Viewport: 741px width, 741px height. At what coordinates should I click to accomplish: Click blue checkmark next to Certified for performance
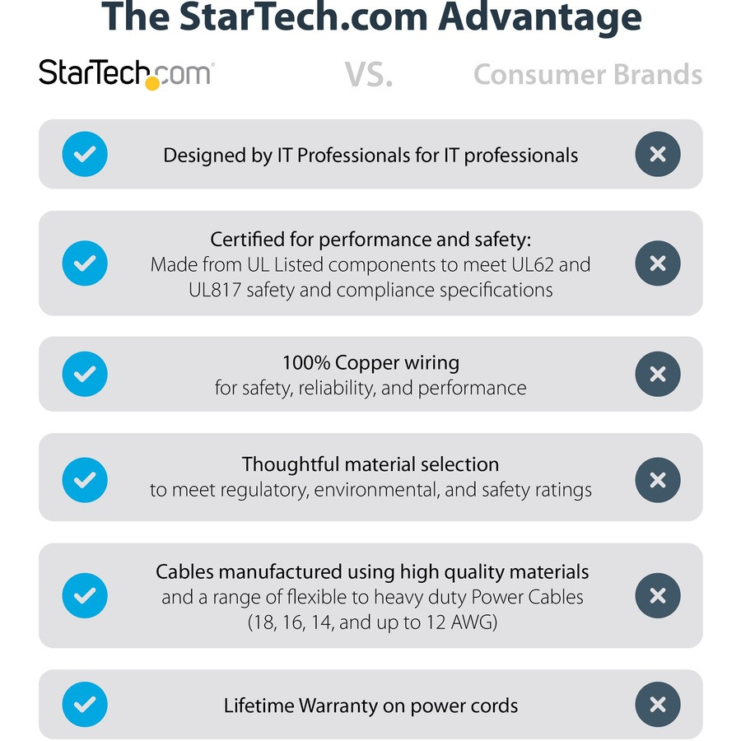(x=85, y=263)
